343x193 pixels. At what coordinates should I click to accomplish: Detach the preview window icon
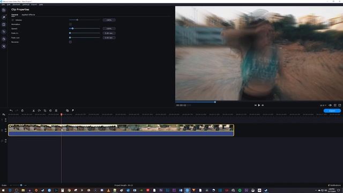335,105
